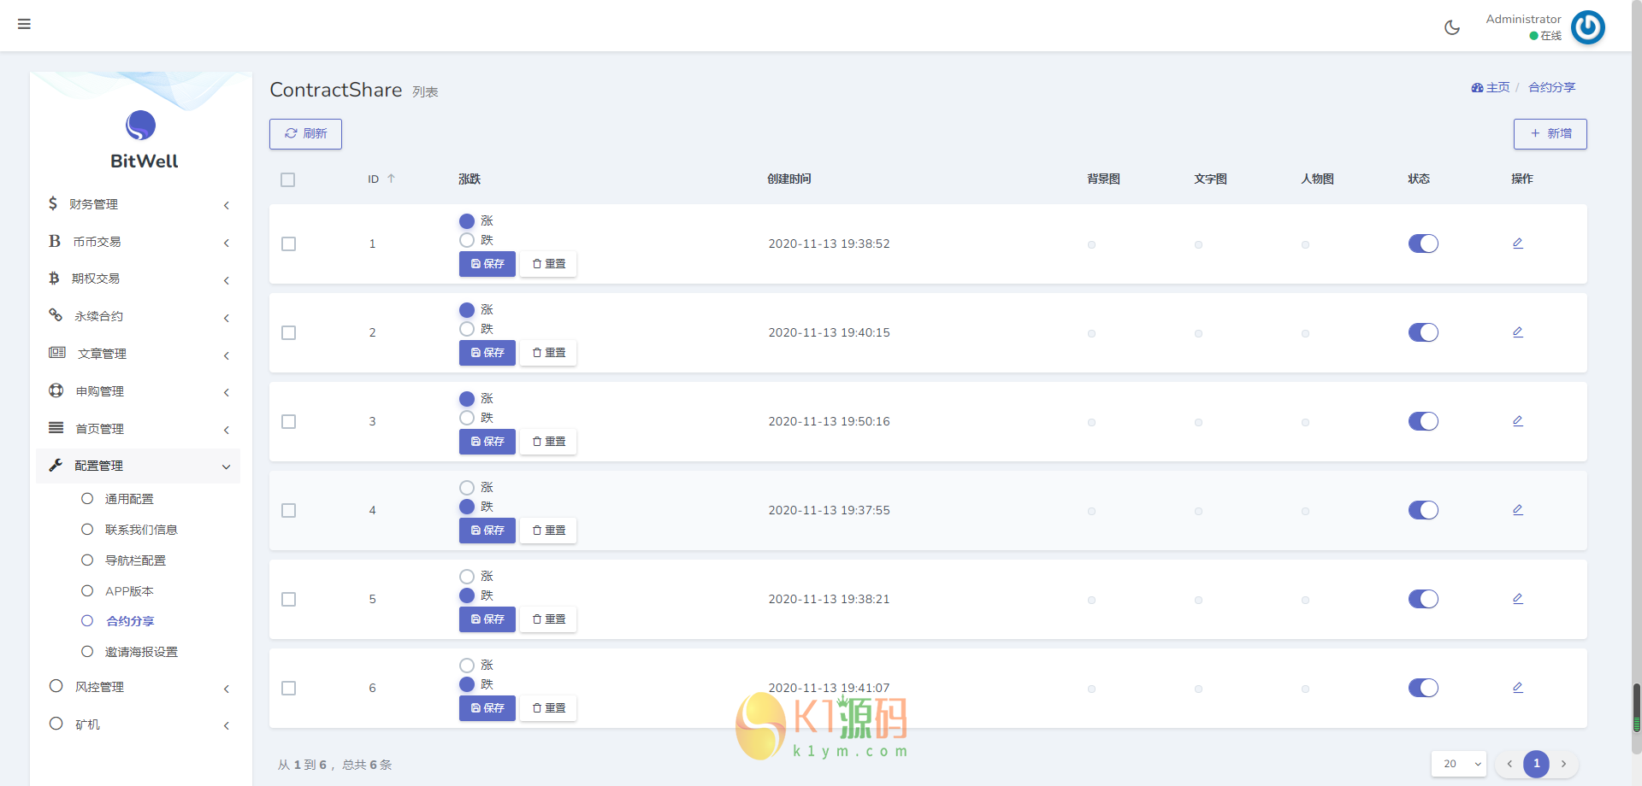Select page 1 in pagination
The height and width of the screenshot is (786, 1642).
1536,764
